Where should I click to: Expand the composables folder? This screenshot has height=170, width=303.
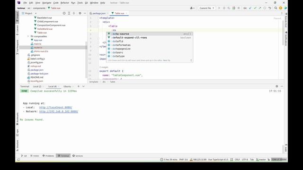tap(28, 36)
